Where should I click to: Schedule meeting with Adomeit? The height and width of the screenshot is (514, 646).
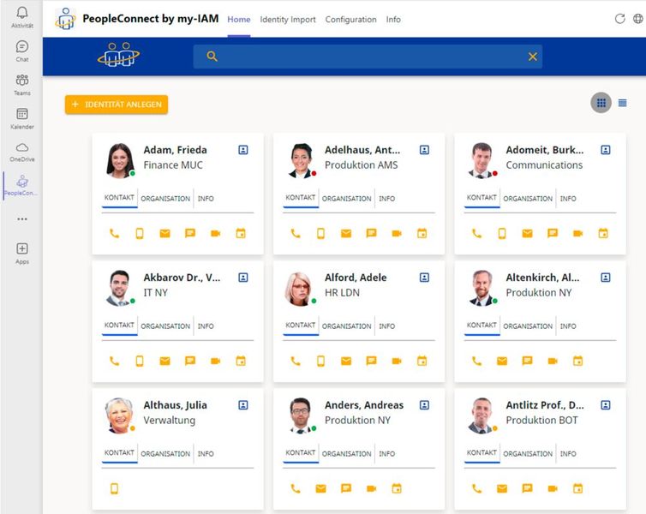603,234
